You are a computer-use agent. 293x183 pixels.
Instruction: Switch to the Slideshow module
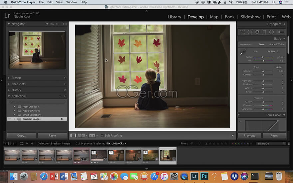point(251,17)
